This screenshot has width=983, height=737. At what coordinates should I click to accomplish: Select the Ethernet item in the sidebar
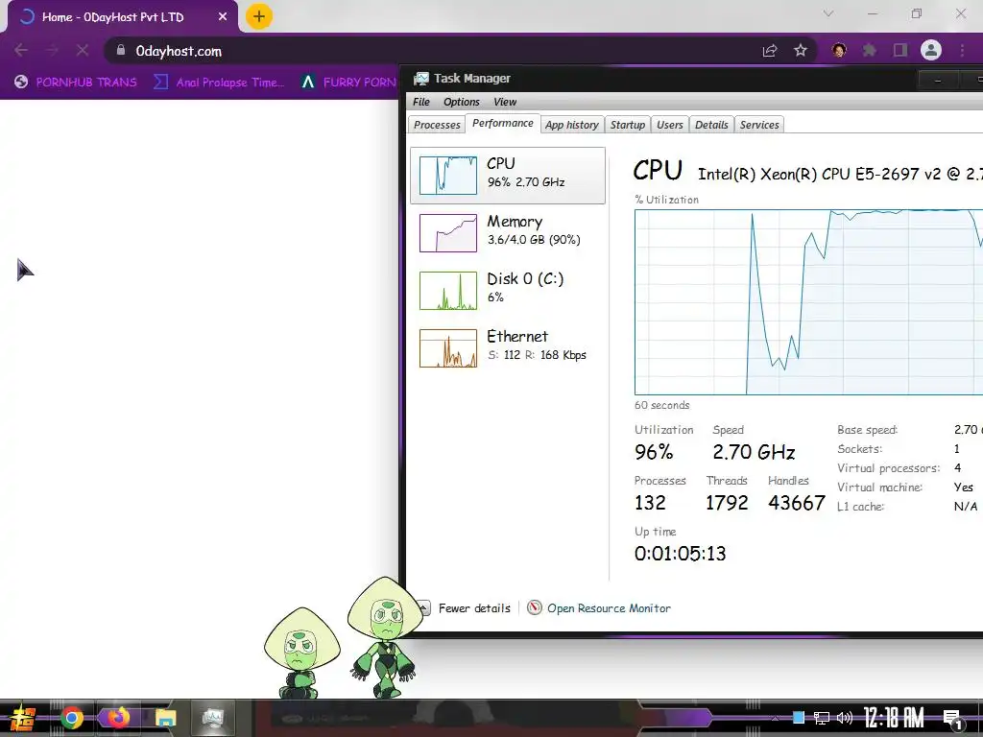tap(508, 347)
